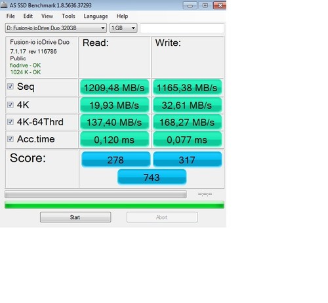The width and height of the screenshot is (328, 303).
Task: Click the empty text field beside the size dropdown
Action: tap(182, 28)
